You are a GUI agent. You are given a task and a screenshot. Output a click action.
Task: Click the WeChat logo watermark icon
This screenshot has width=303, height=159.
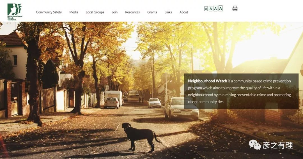pos(255,145)
